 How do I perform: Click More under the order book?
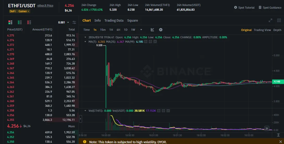(72, 126)
